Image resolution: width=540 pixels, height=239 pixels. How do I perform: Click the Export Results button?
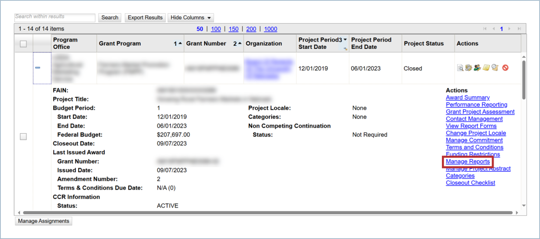tap(144, 18)
